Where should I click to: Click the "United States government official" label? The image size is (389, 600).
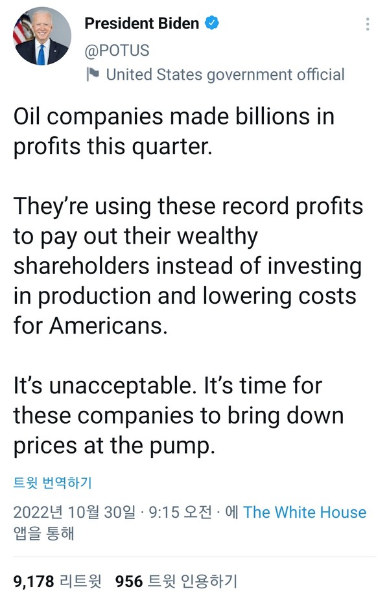point(225,75)
